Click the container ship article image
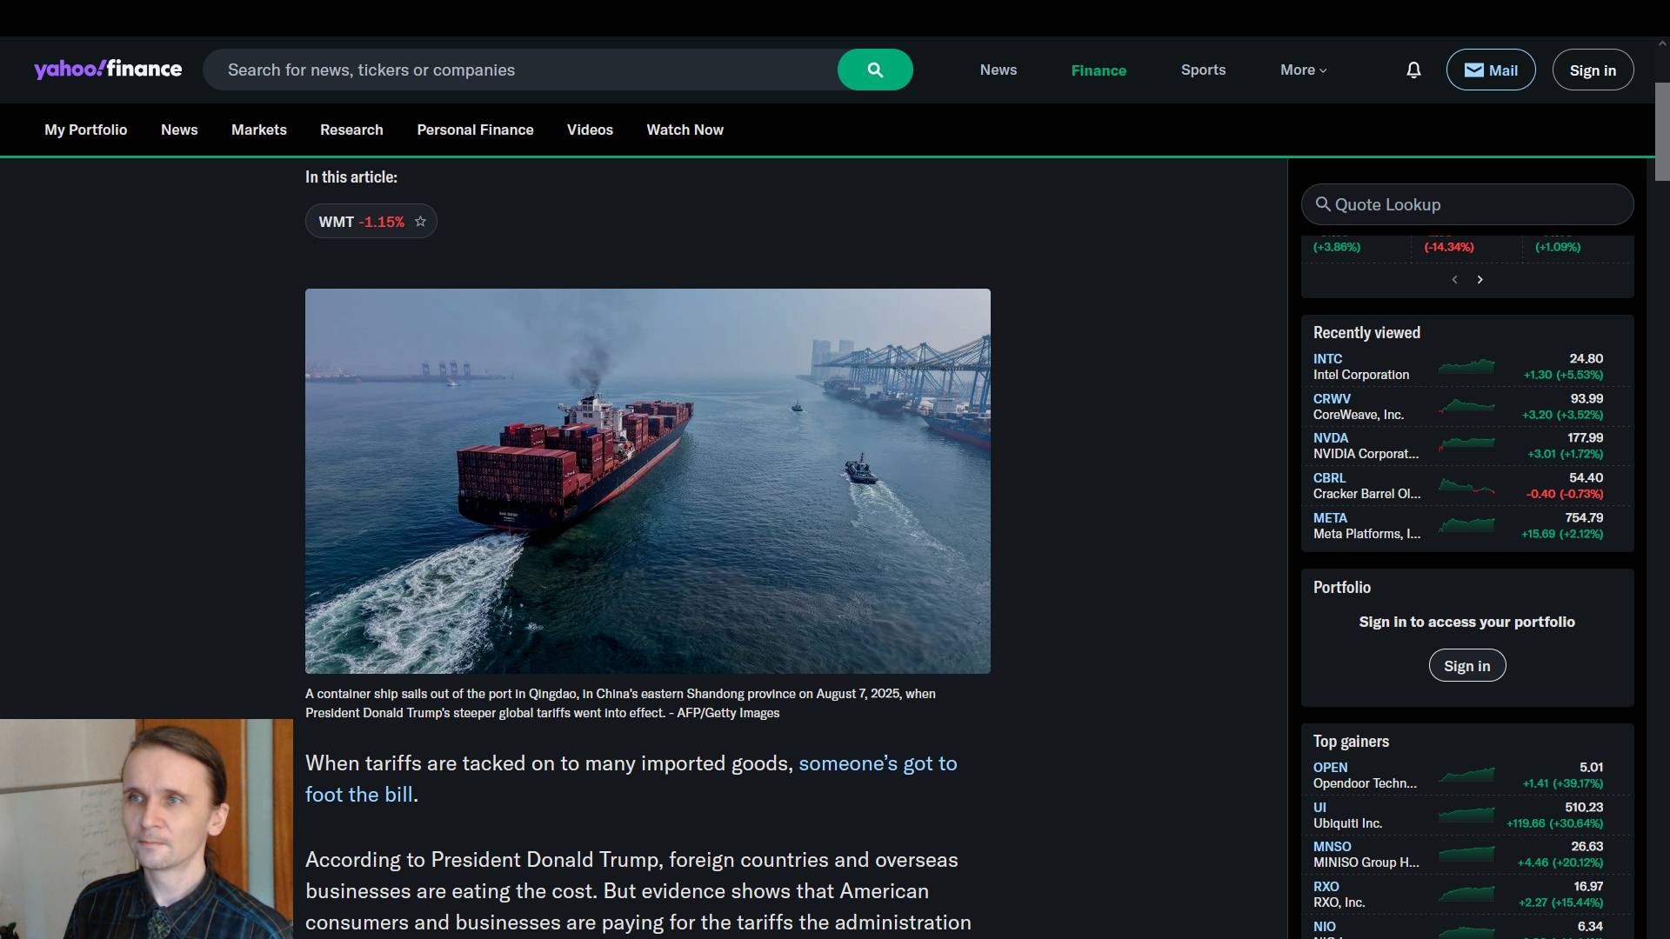The height and width of the screenshot is (939, 1670). point(647,481)
